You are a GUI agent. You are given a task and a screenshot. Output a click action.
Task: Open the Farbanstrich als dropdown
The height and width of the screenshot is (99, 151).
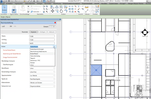click(x=42, y=86)
